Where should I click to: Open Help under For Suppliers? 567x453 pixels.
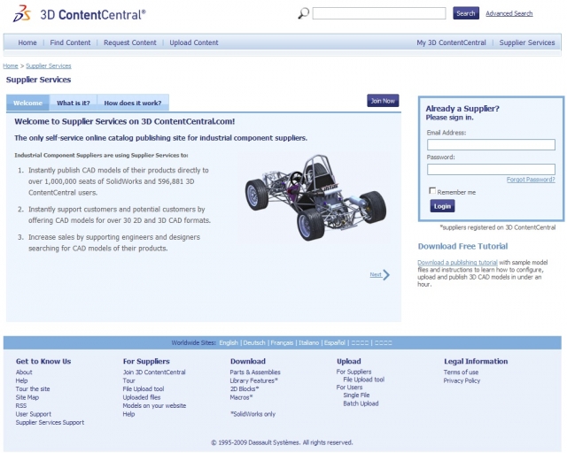pyautogui.click(x=128, y=414)
